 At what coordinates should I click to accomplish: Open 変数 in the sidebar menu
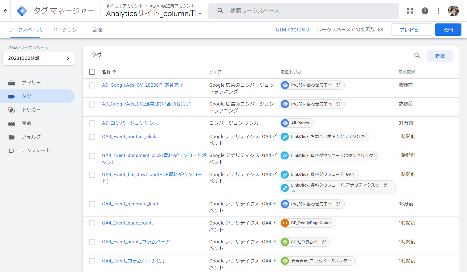point(37,123)
